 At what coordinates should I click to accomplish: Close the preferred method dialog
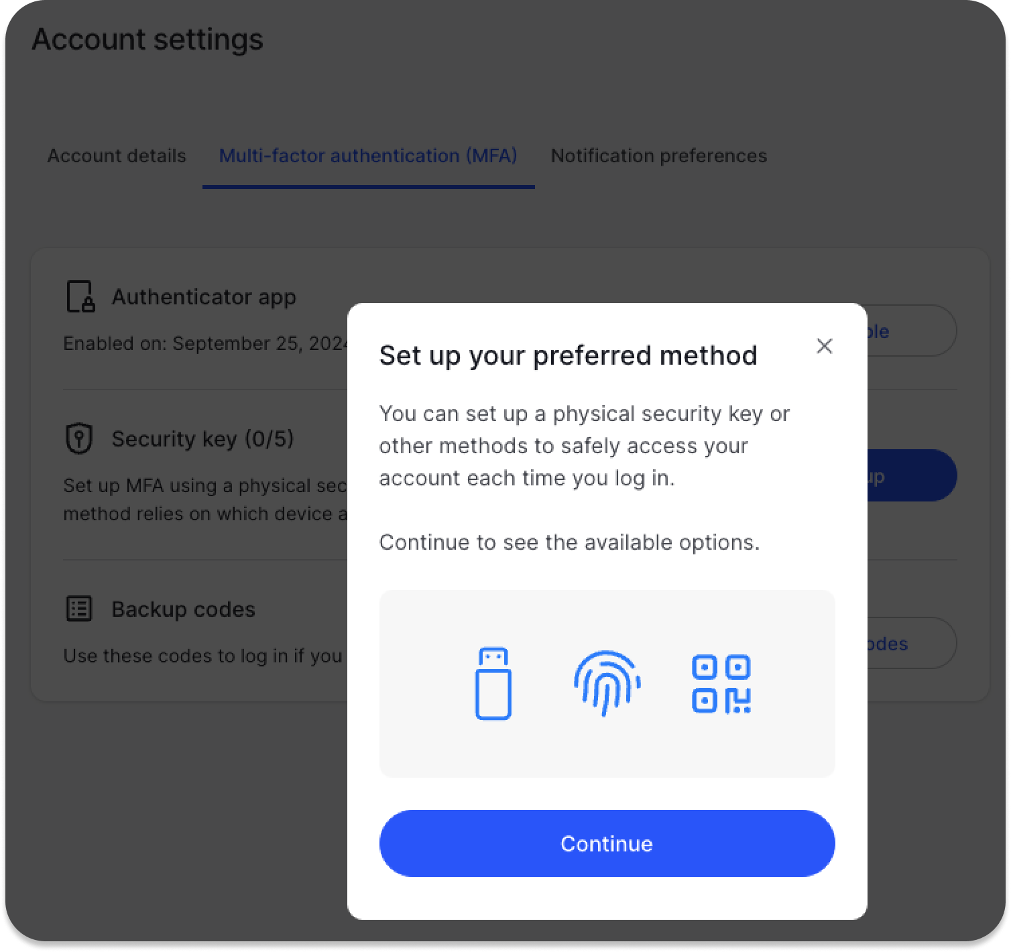(825, 346)
